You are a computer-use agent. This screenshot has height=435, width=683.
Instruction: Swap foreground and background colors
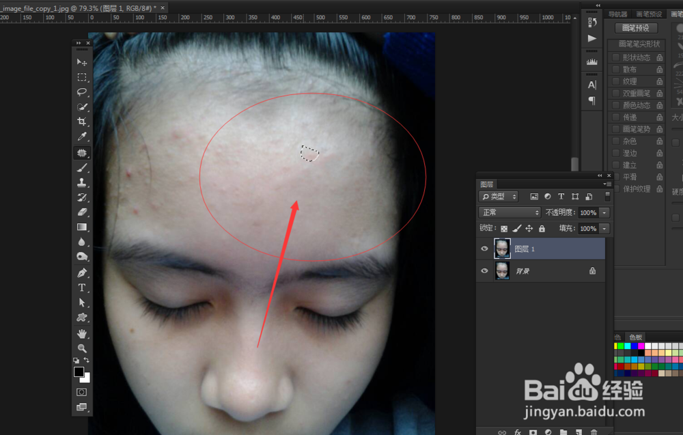point(87,360)
